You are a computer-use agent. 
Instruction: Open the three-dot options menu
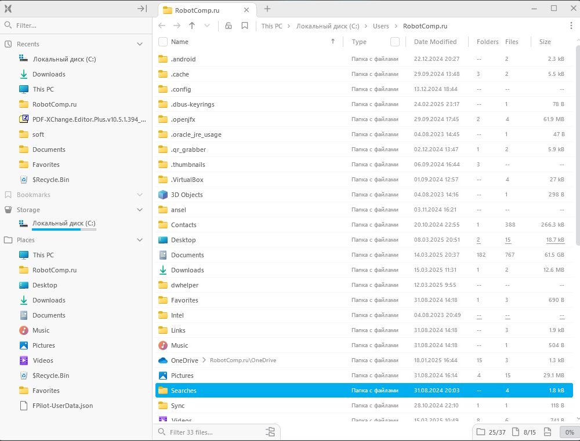(x=571, y=25)
